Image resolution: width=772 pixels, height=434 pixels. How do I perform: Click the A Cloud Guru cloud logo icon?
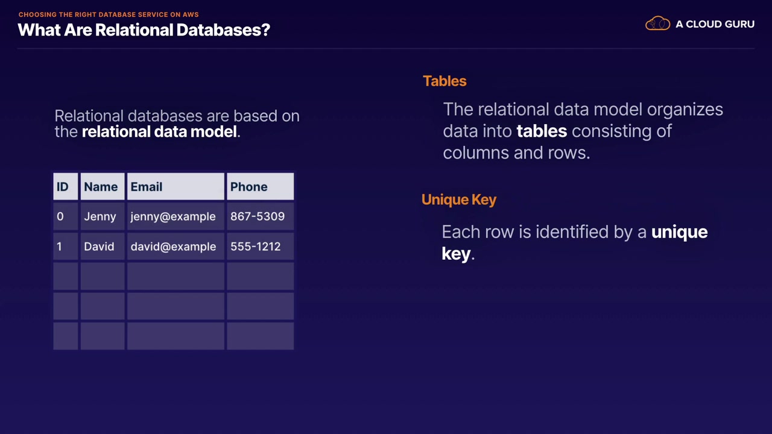pyautogui.click(x=657, y=24)
